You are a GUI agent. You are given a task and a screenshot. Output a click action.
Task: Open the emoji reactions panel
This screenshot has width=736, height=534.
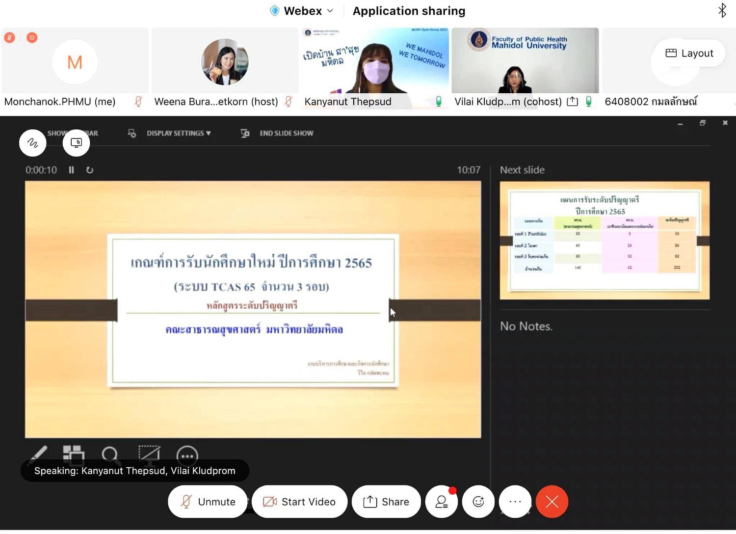478,502
